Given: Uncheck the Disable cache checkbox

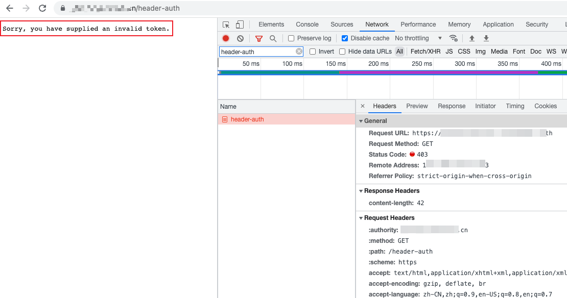Looking at the screenshot, I should pos(345,38).
